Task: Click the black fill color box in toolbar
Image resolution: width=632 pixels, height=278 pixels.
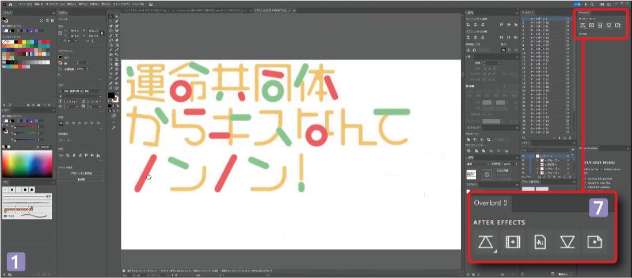Action: (x=111, y=95)
